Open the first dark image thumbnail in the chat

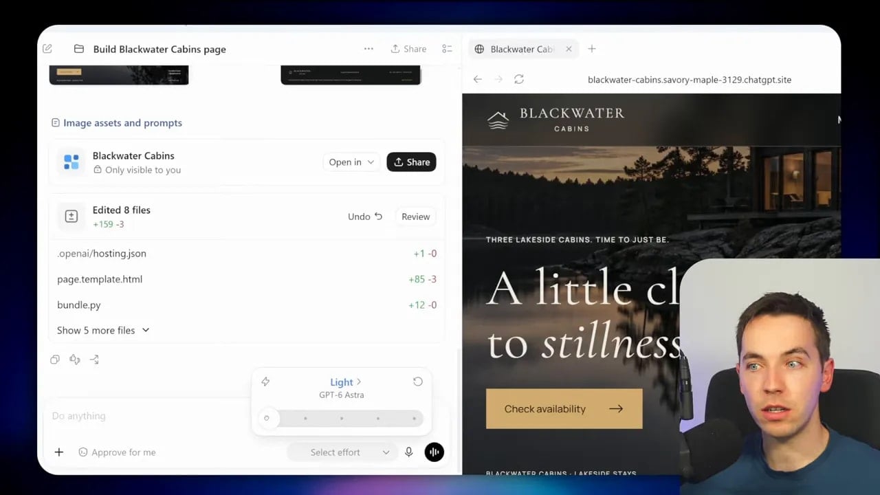(119, 75)
